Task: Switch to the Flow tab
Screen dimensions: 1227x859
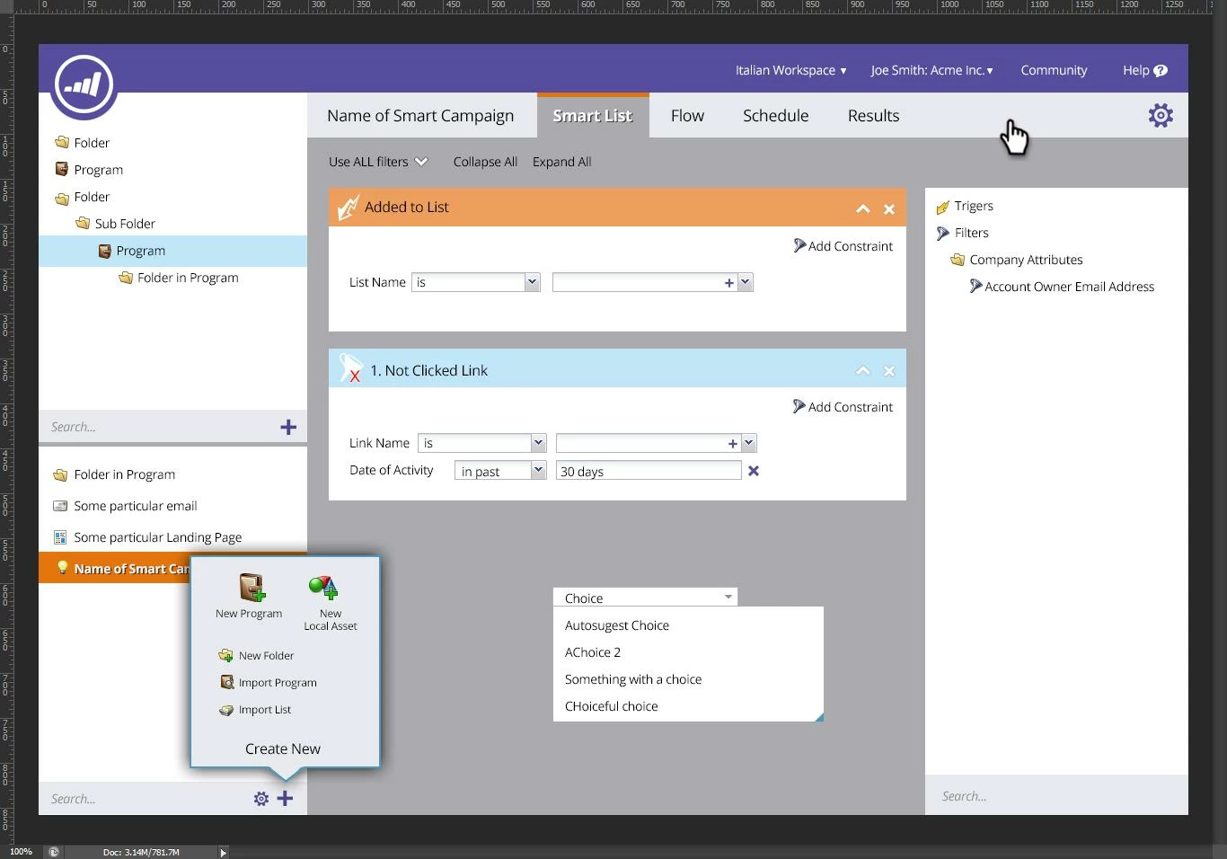Action: [x=687, y=115]
